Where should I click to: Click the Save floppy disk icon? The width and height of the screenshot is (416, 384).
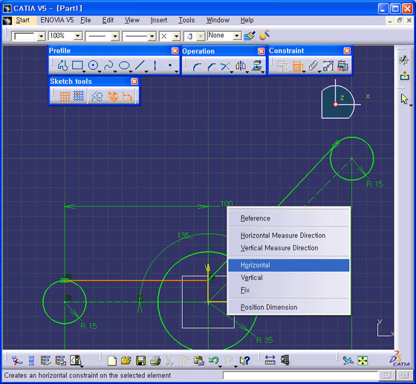[140, 361]
